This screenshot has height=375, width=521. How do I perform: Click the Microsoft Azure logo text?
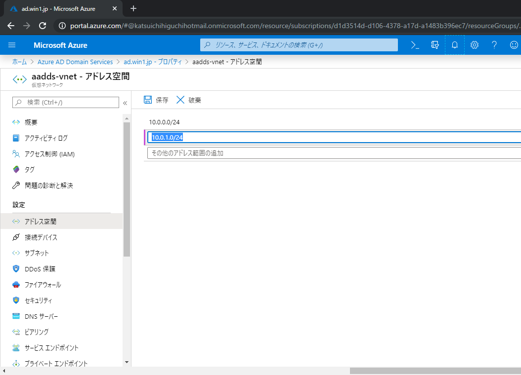[60, 45]
